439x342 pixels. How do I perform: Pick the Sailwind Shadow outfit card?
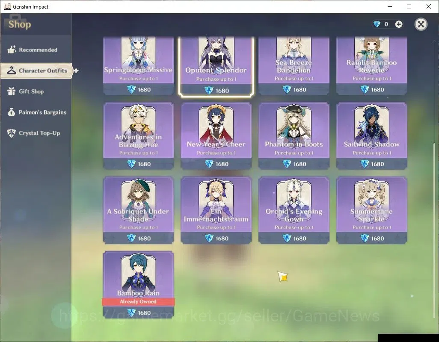(371, 136)
